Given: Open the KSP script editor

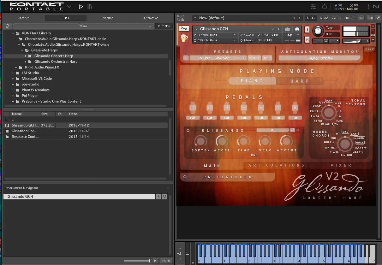Looking at the screenshot, I should click(x=361, y=18).
